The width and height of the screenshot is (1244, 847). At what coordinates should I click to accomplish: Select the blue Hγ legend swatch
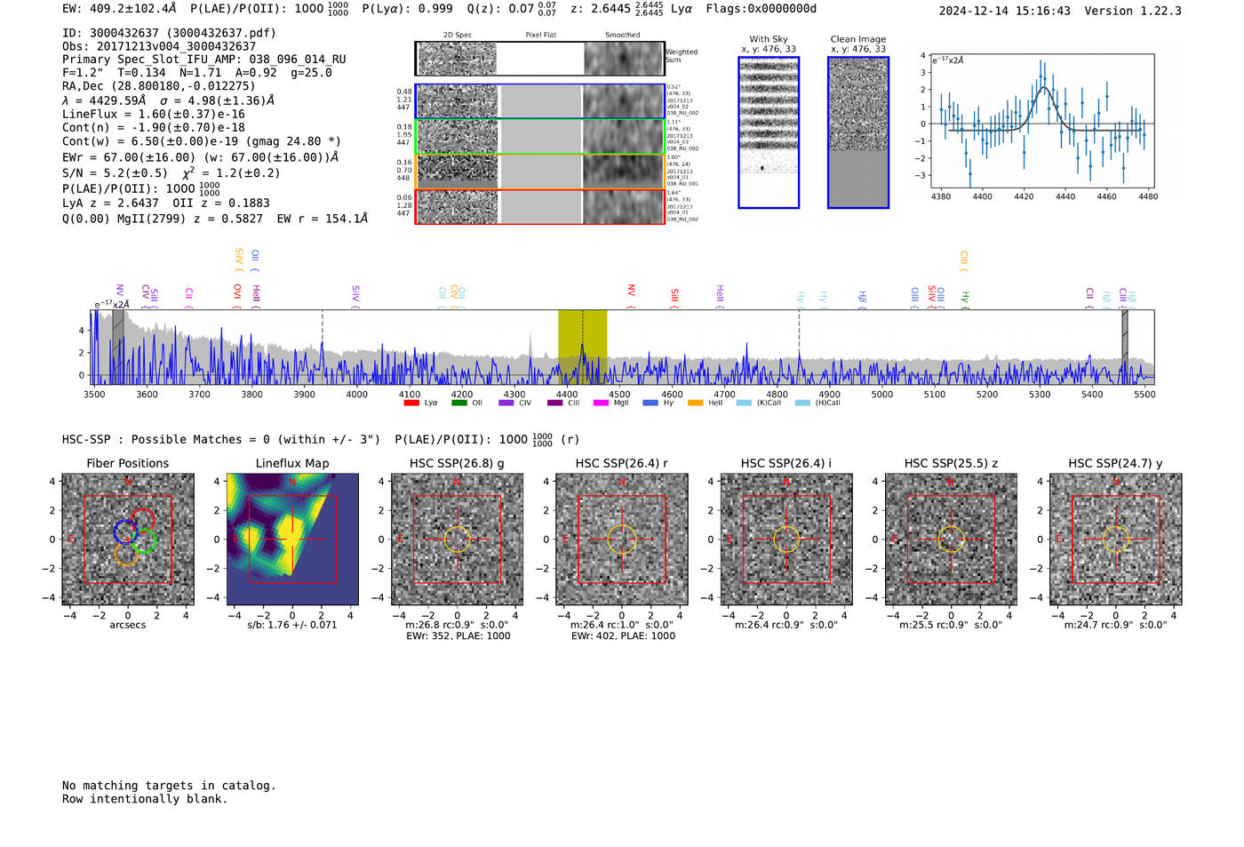pos(650,403)
